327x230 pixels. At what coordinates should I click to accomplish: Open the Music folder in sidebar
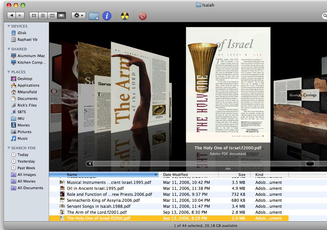23,138
